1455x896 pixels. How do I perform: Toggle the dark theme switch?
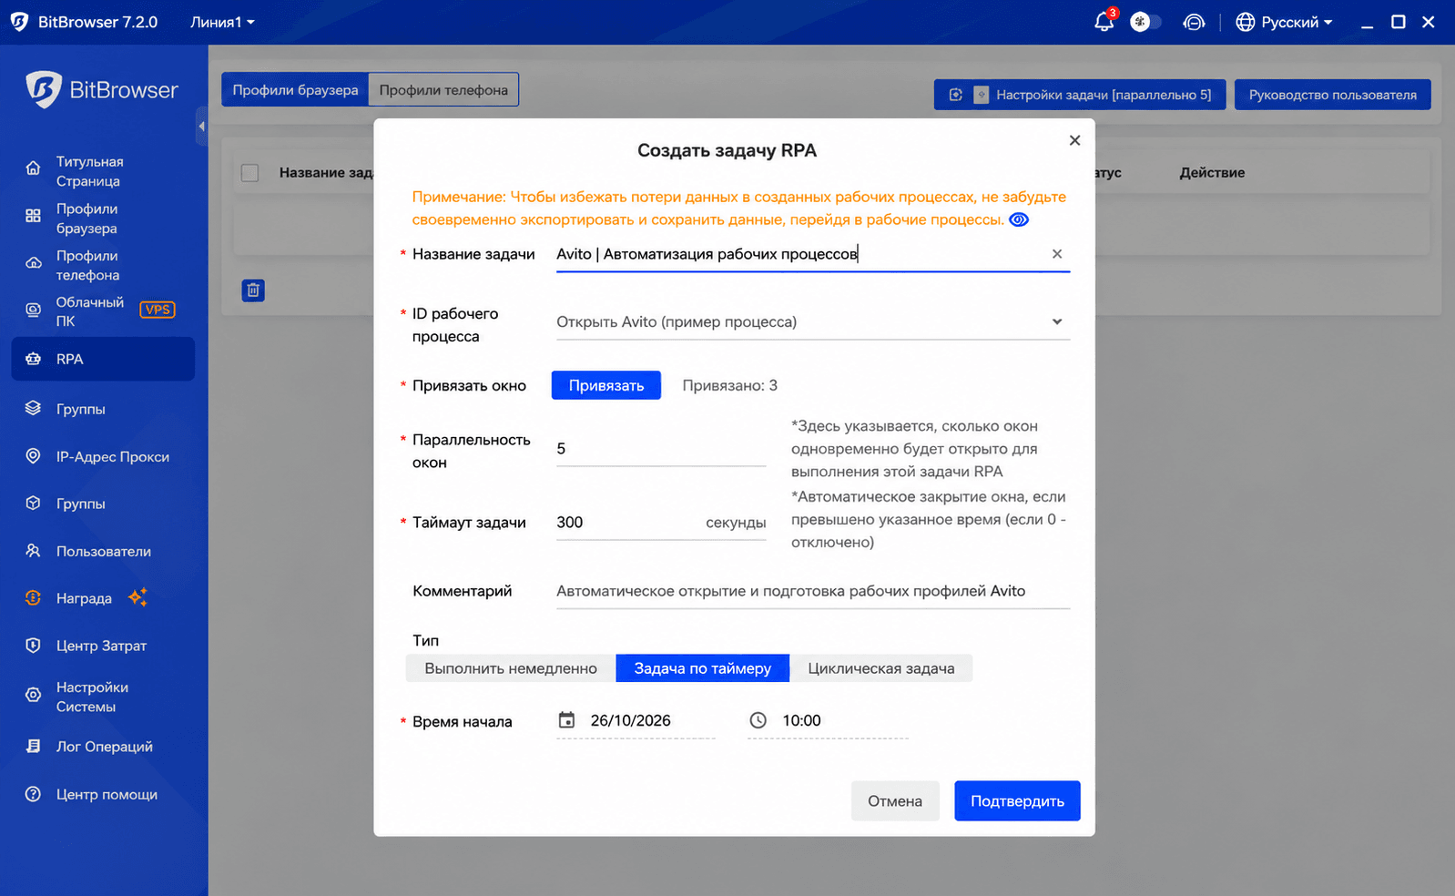[1145, 22]
